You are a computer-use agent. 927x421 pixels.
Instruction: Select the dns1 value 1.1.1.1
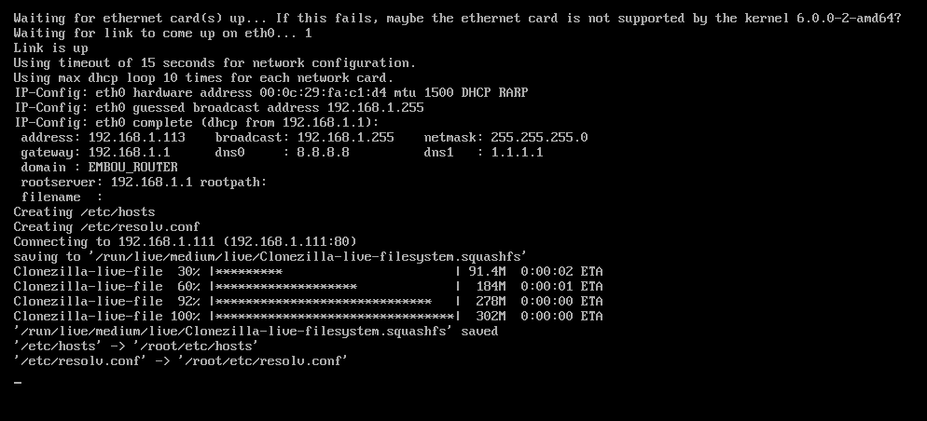(517, 152)
